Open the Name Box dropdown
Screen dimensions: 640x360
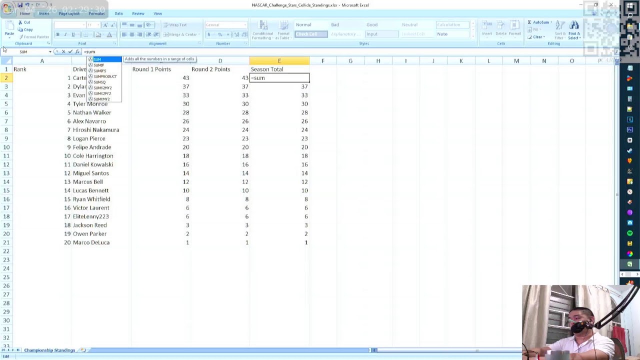point(50,52)
